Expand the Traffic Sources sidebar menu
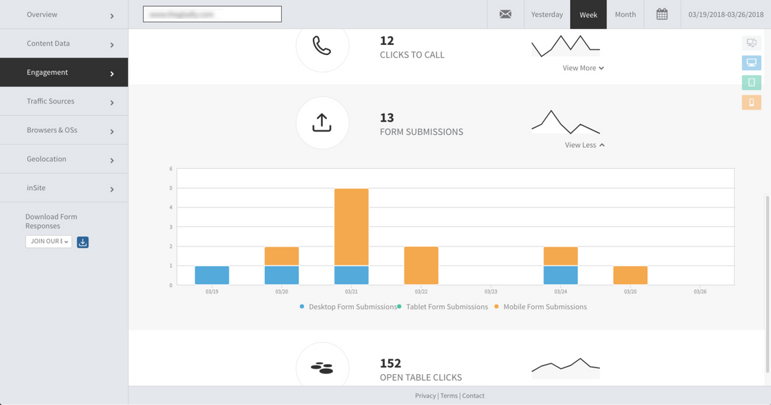Screen dimensions: 771x405 click(x=64, y=101)
